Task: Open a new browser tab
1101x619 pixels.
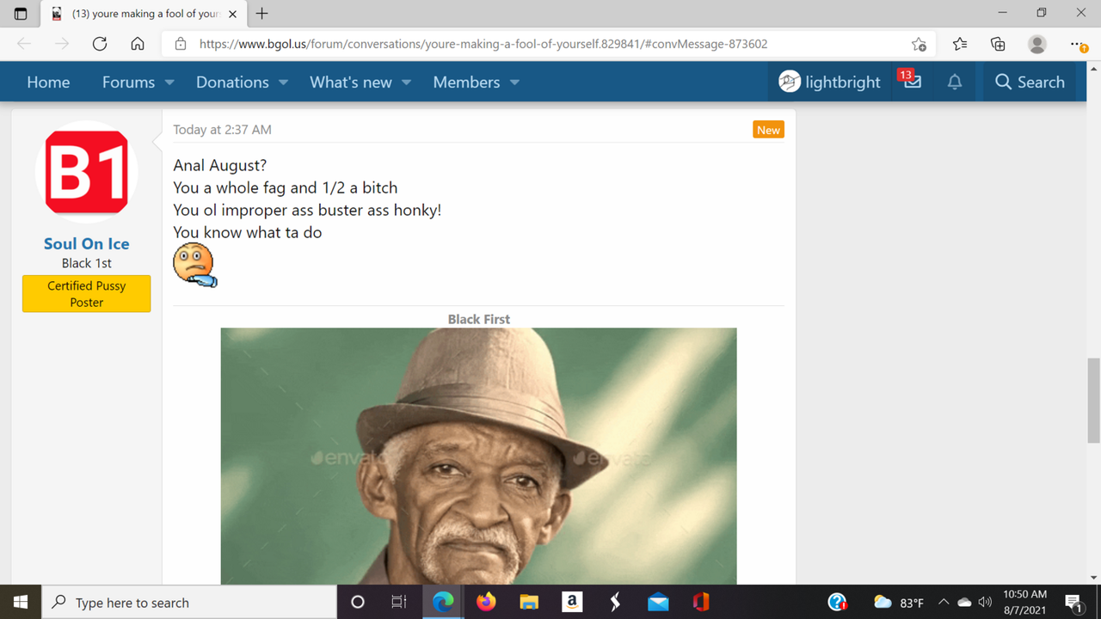Action: (x=262, y=14)
